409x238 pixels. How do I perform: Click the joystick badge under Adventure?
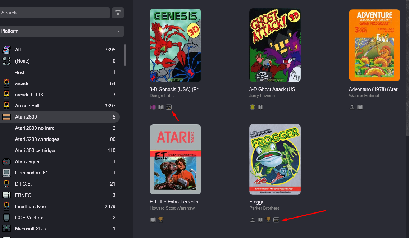point(352,107)
